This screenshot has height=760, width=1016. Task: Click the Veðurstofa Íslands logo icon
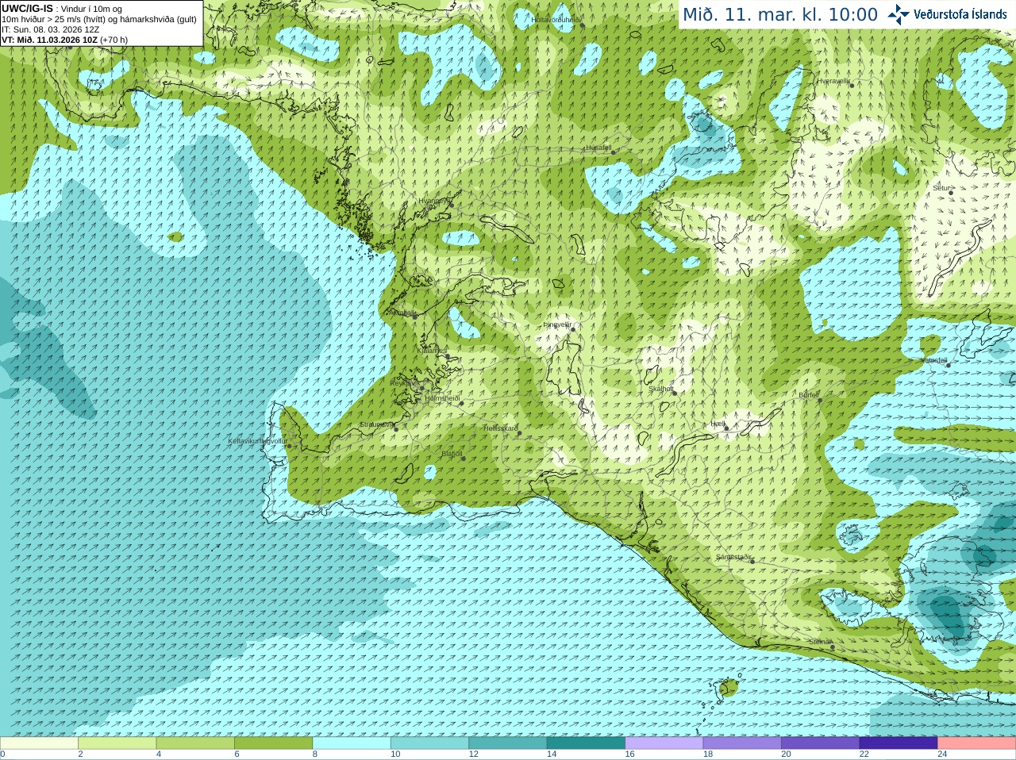pos(899,14)
